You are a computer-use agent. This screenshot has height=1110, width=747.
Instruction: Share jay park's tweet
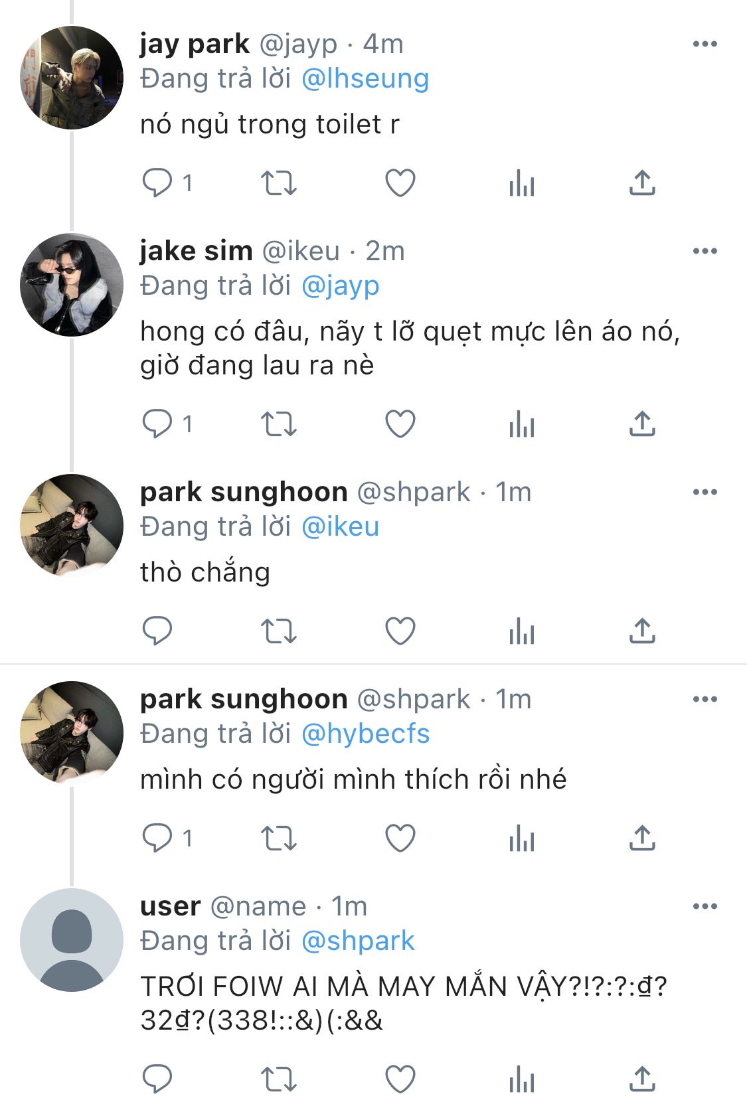point(641,183)
